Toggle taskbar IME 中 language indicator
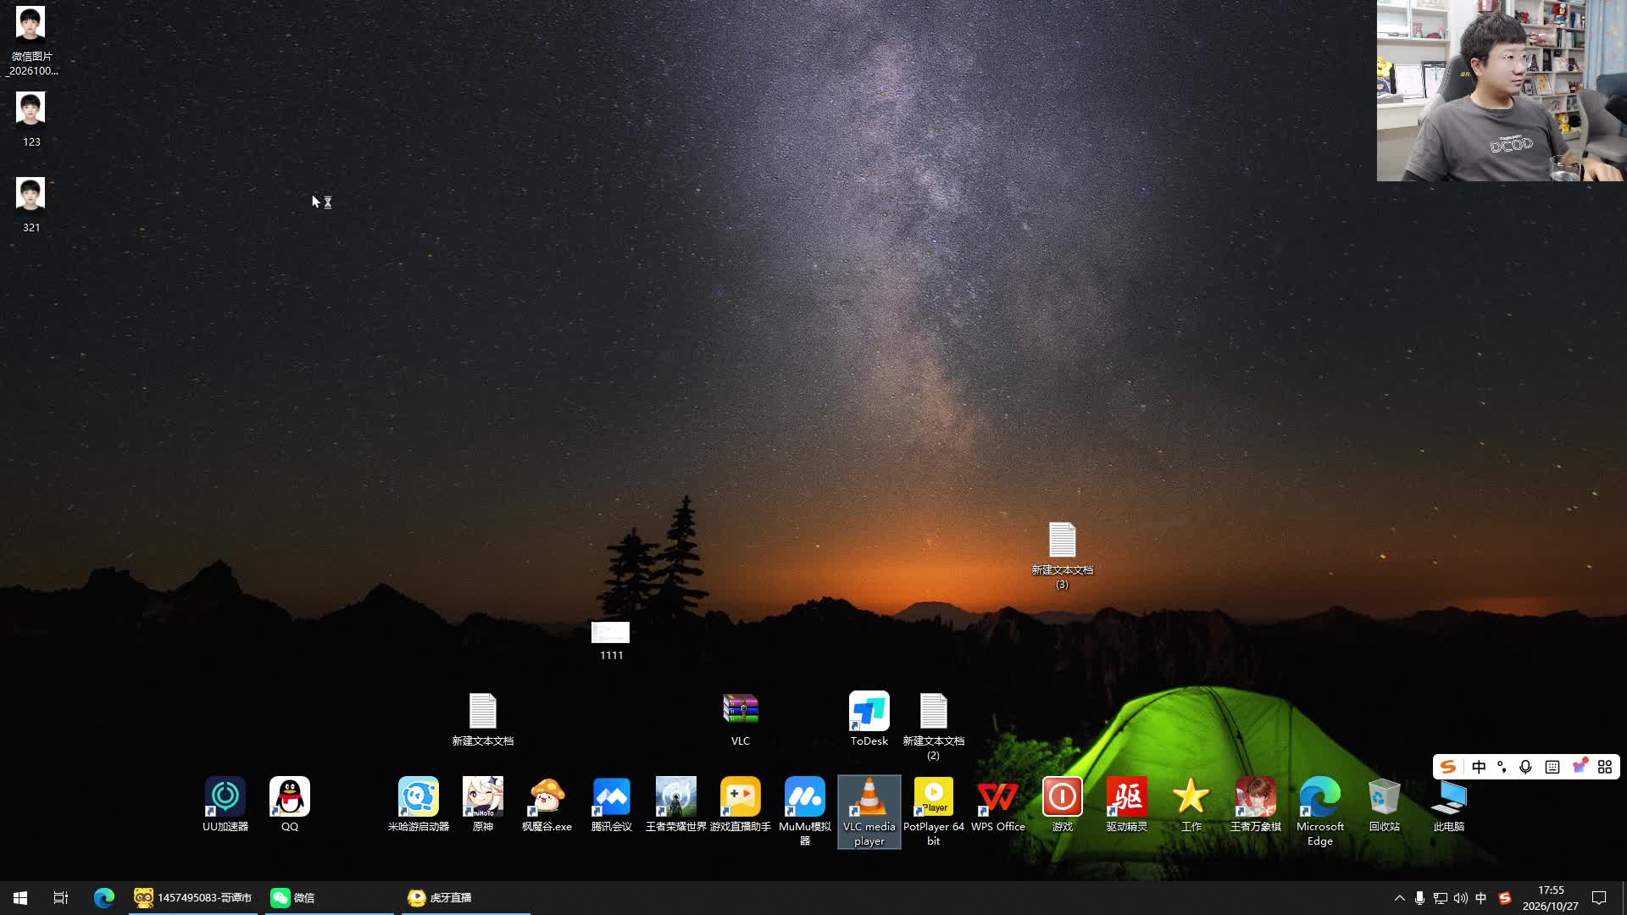Image resolution: width=1627 pixels, height=915 pixels. click(x=1480, y=898)
